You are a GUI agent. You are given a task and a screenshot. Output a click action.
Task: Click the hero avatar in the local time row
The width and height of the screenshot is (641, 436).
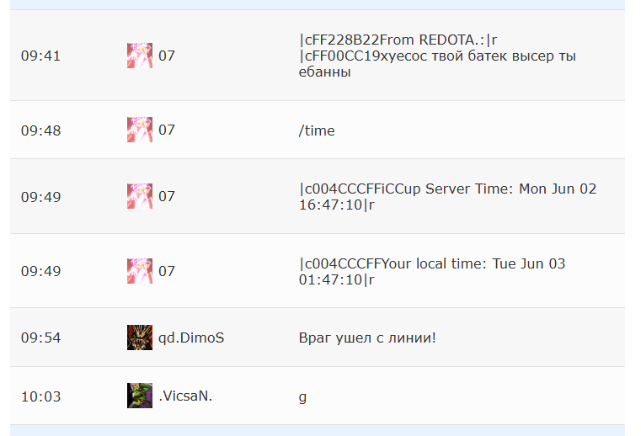[139, 271]
